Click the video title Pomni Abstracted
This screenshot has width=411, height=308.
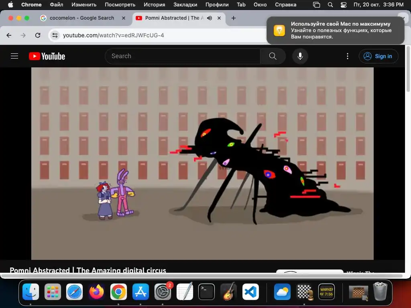[x=88, y=270]
